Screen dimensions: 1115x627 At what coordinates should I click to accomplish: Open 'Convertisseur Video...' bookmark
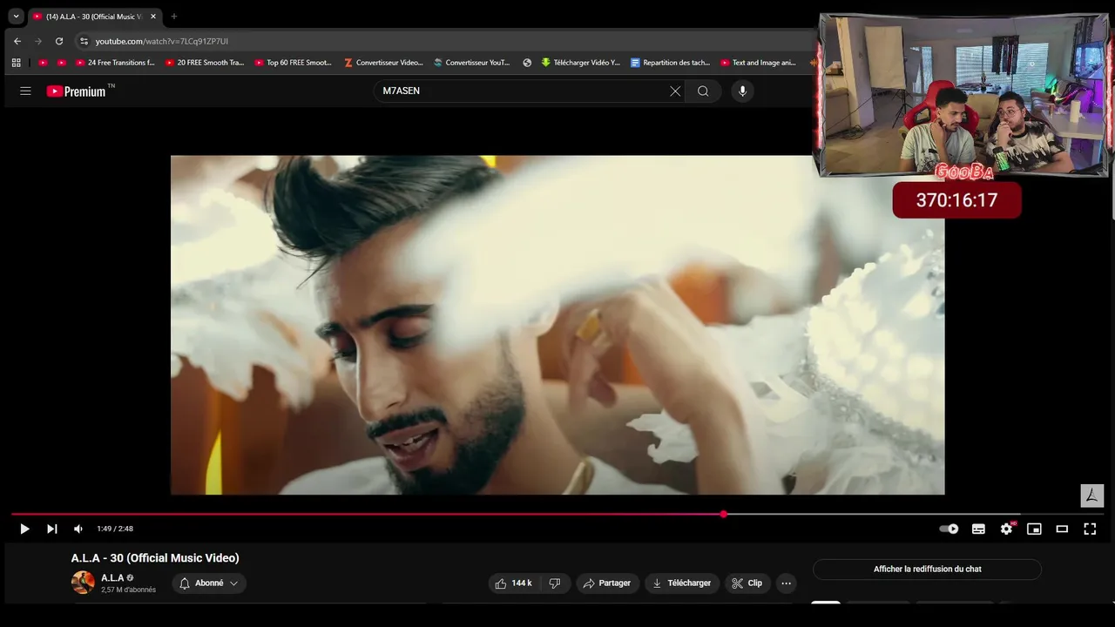[x=384, y=63]
